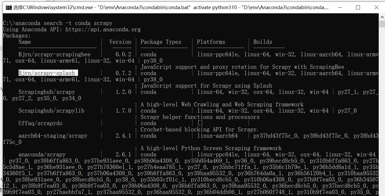Screen dimensions: 385x196
Task: Minimize the command prompt window
Action: point(340,8)
